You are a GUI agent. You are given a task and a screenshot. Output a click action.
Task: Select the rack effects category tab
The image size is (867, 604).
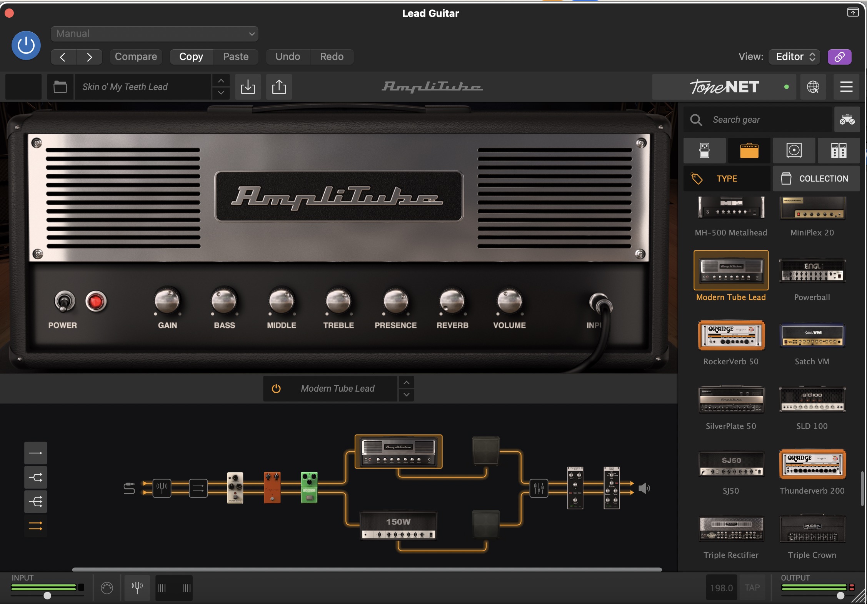tap(839, 150)
